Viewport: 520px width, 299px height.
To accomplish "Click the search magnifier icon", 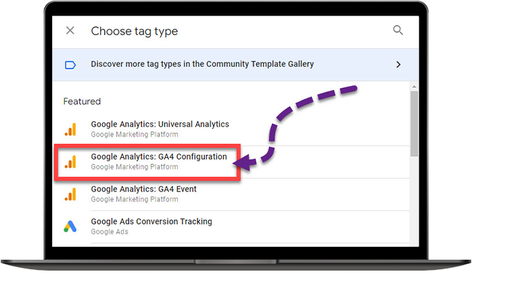I will 398,30.
